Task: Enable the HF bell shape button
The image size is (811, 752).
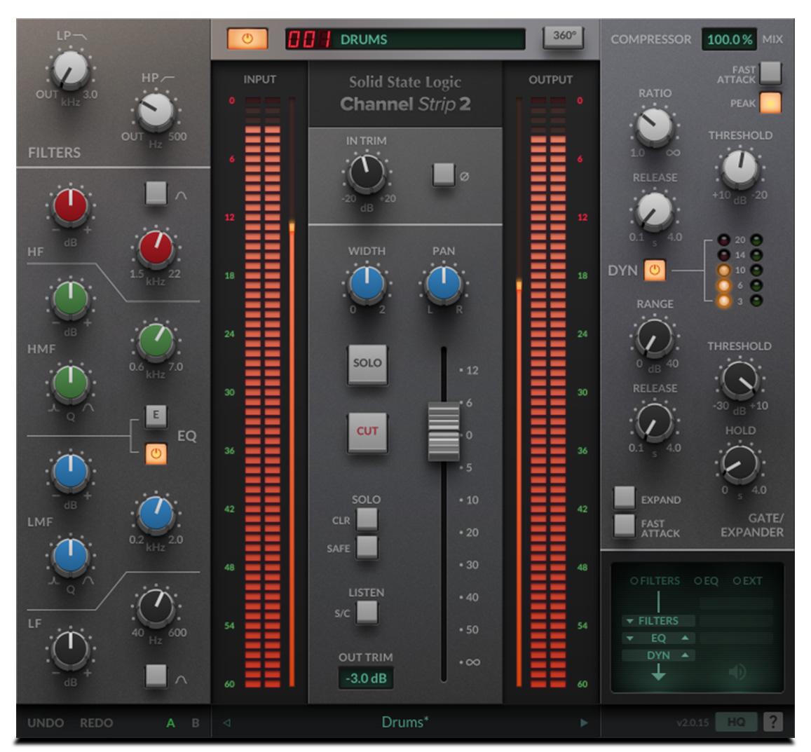Action: pos(156,193)
